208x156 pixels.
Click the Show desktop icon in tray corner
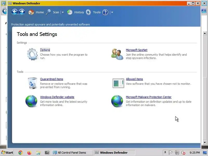coord(205,153)
